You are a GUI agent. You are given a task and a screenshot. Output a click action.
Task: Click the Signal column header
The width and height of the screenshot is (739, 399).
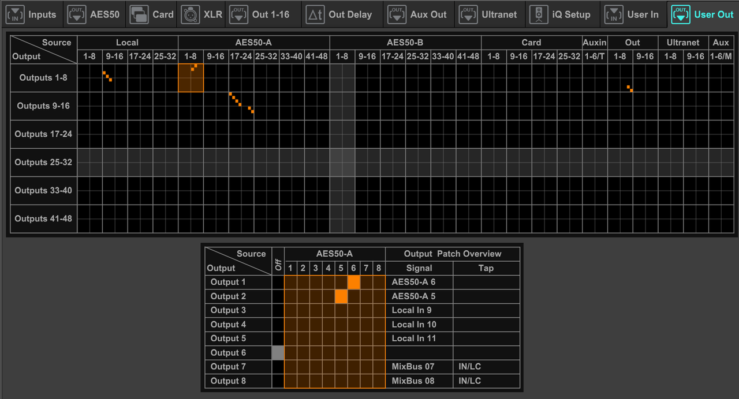[419, 268]
